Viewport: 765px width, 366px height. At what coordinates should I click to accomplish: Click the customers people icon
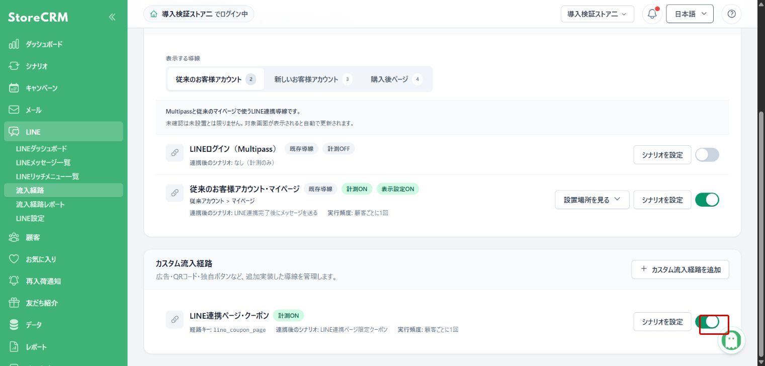(x=14, y=237)
